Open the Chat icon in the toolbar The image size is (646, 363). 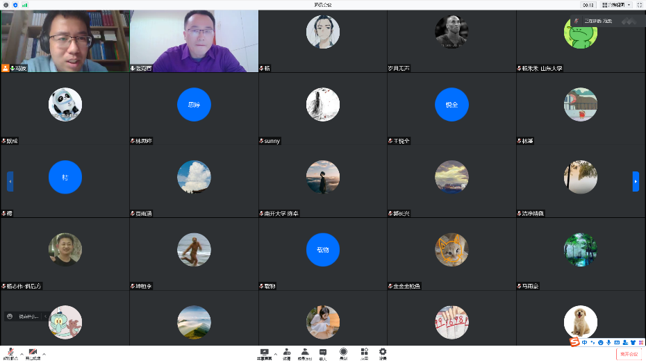323,353
